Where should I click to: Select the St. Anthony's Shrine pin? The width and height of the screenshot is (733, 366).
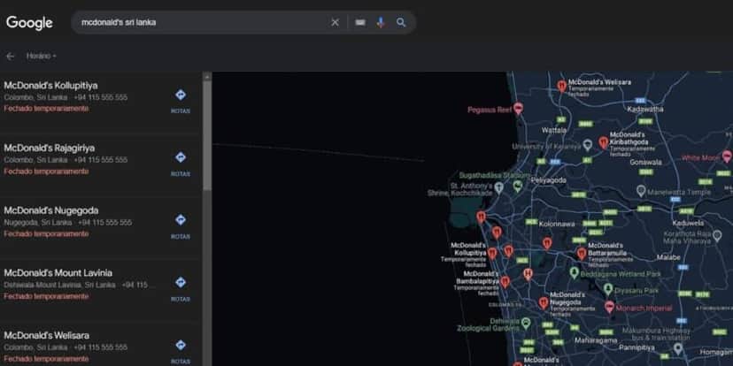point(498,187)
